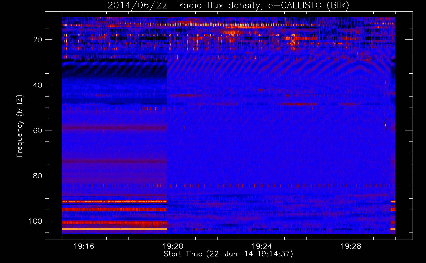Click the 80 MHz frequency tick label
Screen dimensions: 426x263
(x=38, y=176)
